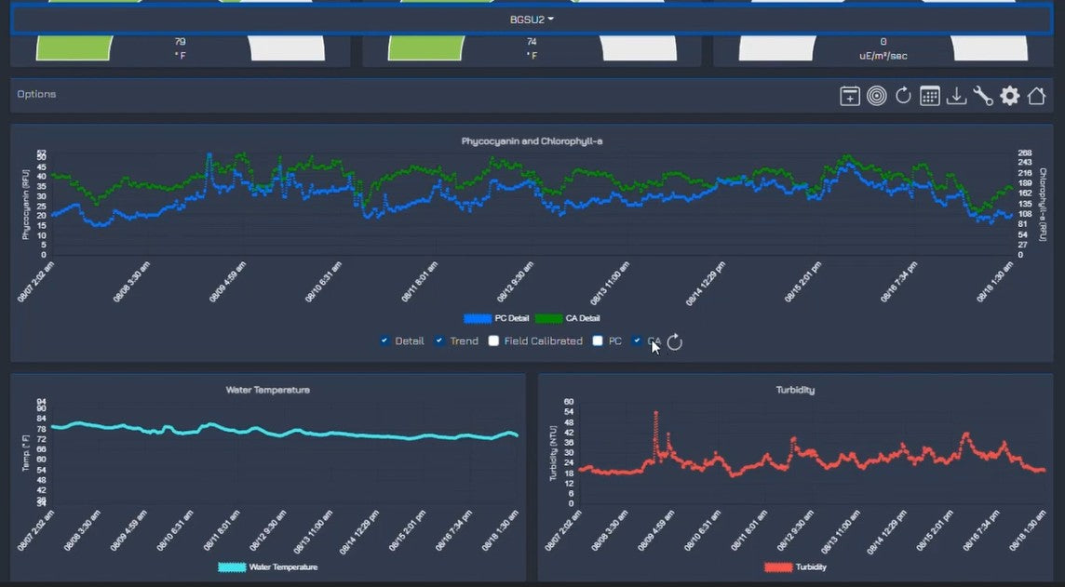The width and height of the screenshot is (1065, 587).
Task: Click the chart reset icon beside CA
Action: (675, 342)
